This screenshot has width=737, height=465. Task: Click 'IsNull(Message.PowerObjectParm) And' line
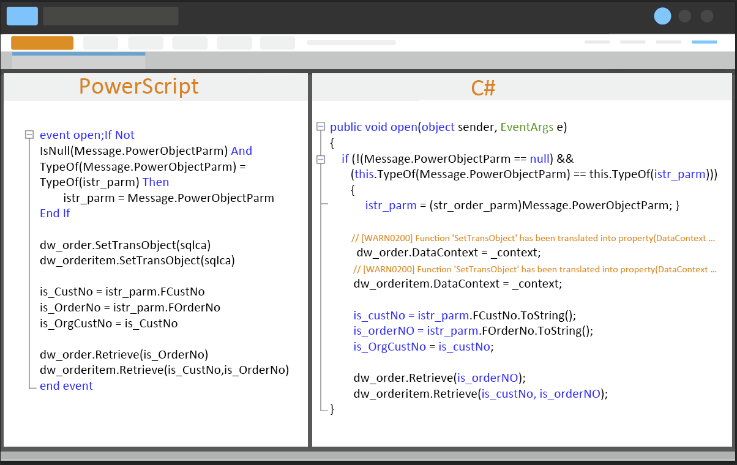click(x=146, y=151)
